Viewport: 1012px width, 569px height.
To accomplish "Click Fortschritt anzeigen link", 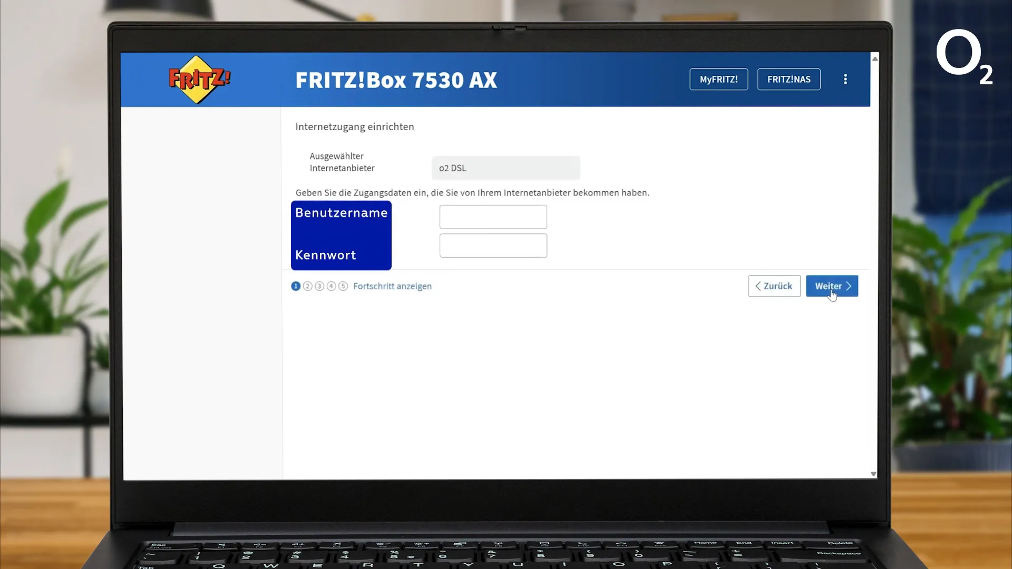I will (392, 286).
